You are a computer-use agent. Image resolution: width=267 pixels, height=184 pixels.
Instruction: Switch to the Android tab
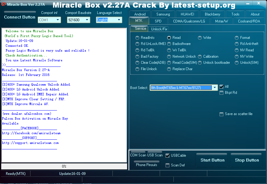click(x=140, y=14)
